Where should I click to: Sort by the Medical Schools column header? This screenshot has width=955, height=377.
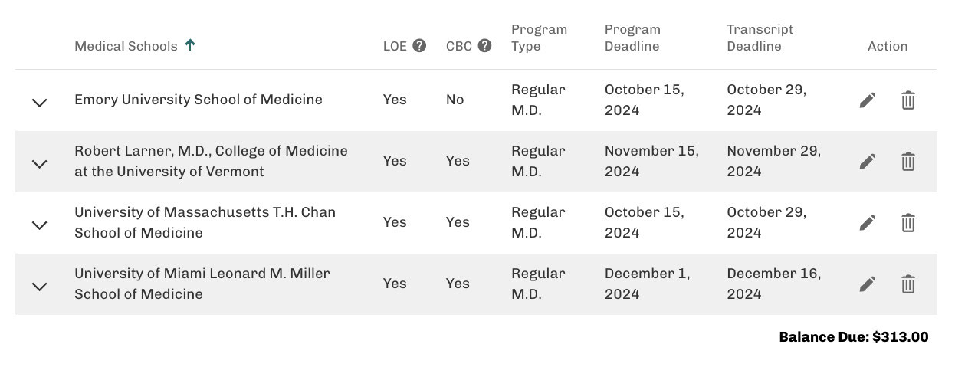pyautogui.click(x=126, y=46)
